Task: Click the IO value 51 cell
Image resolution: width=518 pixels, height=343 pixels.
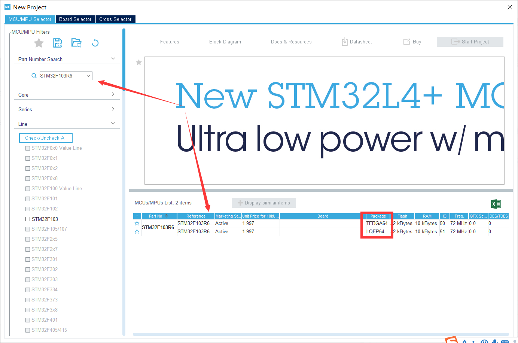Action: click(444, 232)
